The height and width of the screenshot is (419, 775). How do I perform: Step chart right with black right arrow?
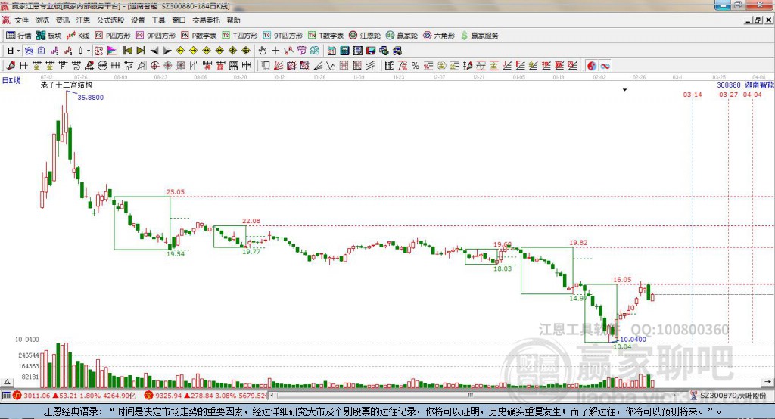(167, 51)
